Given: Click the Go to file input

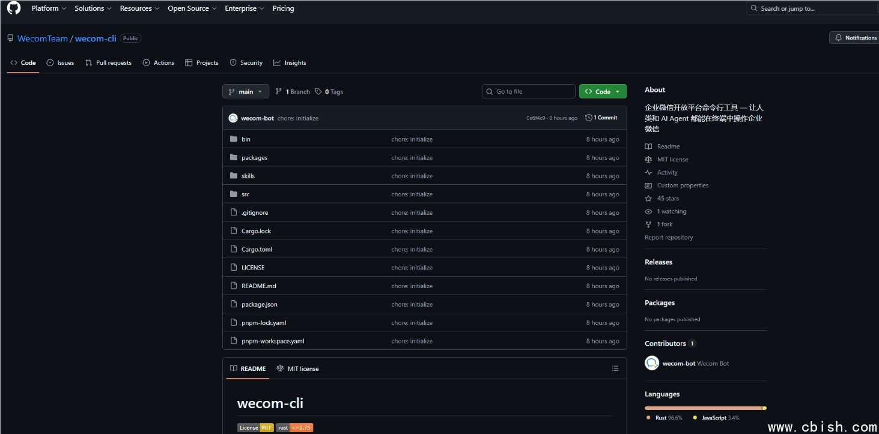Looking at the screenshot, I should [529, 92].
